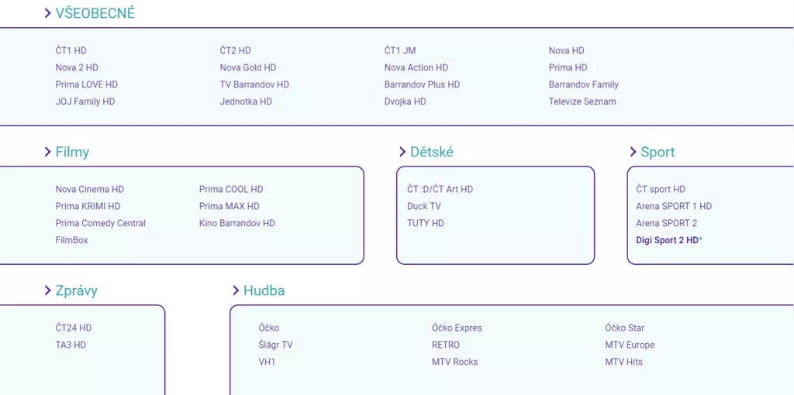Viewport: 794px width, 395px height.
Task: Click chevron icon beside VŠEOBECNÉ heading
Action: (x=47, y=13)
